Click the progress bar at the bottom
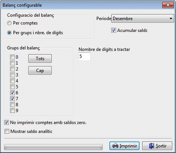Screen dimensions: 176x153 [53, 147]
